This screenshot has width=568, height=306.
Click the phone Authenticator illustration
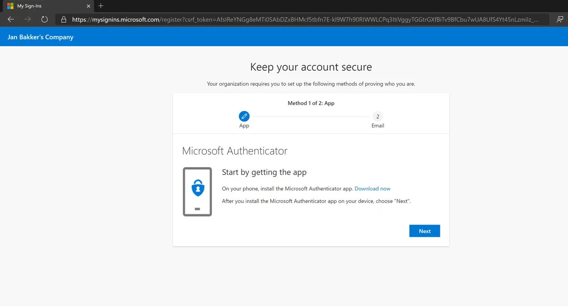point(198,191)
